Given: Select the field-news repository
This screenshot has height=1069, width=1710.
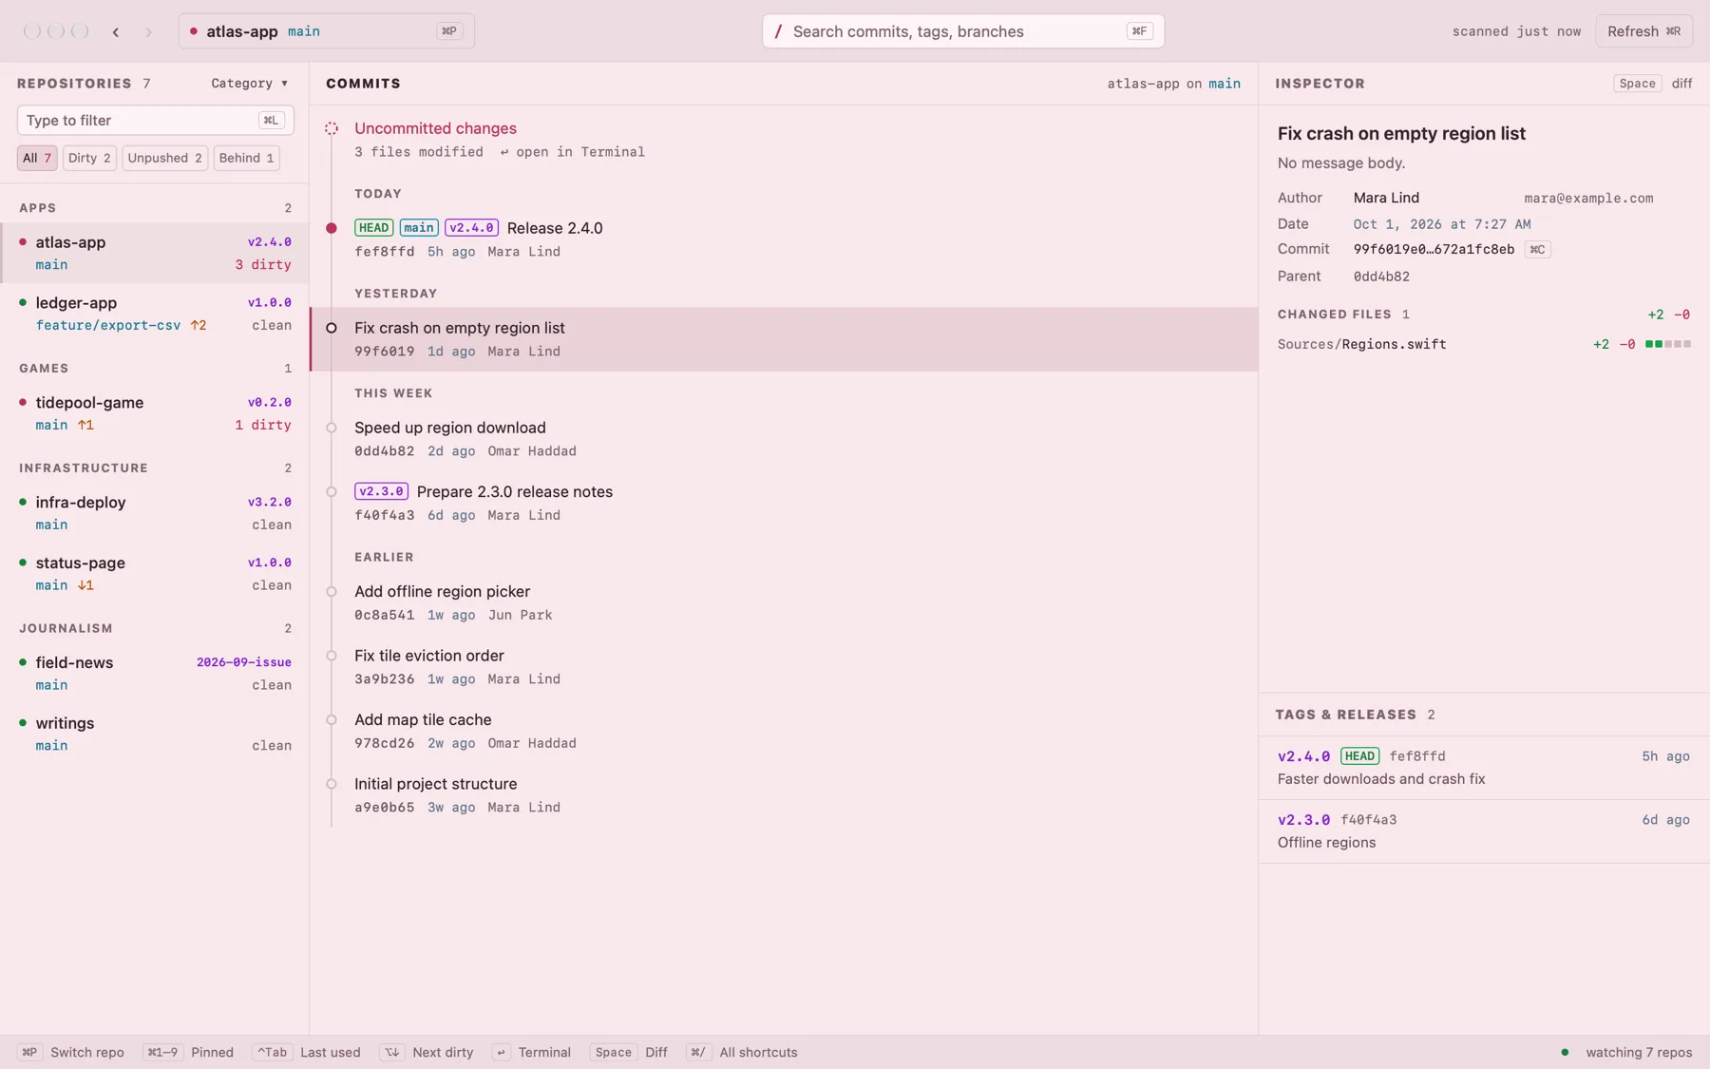Looking at the screenshot, I should [x=155, y=674].
